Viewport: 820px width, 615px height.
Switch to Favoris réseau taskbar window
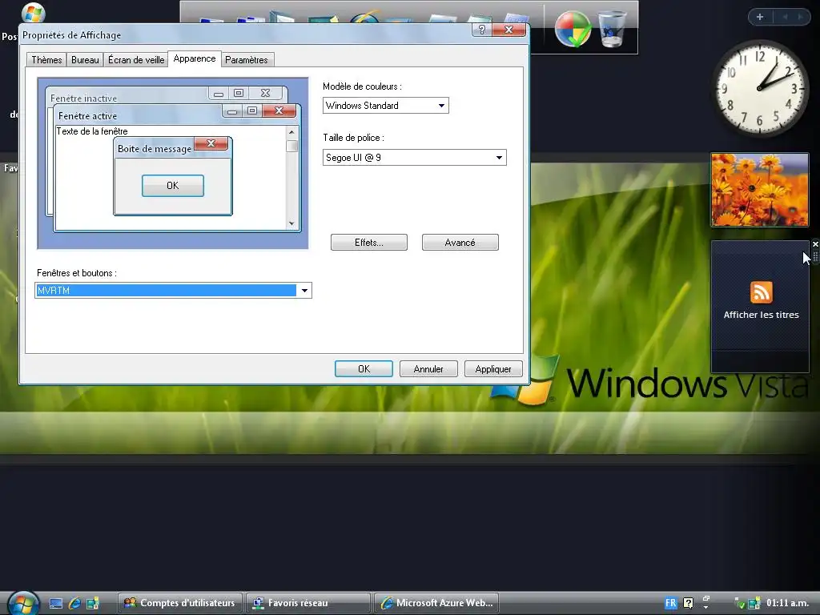308,603
